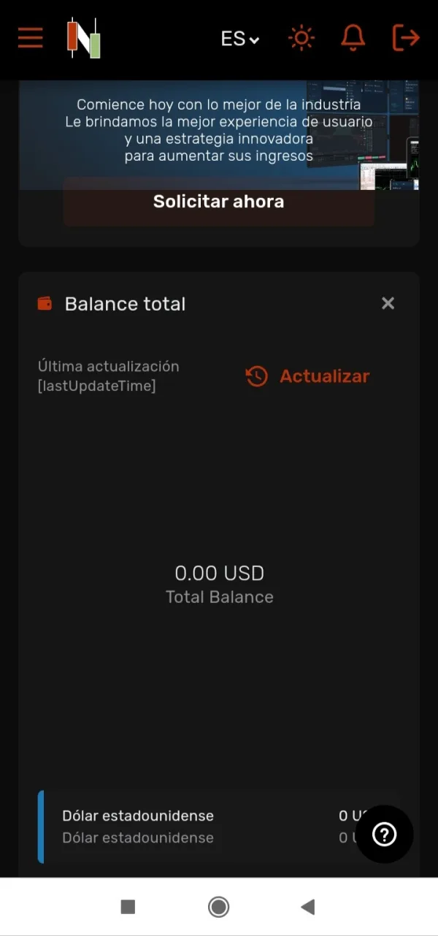Tap the Android back triangle button
This screenshot has height=936, width=438.
pyautogui.click(x=308, y=907)
